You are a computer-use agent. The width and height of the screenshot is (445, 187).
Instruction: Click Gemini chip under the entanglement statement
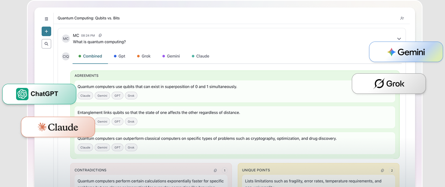[102, 122]
